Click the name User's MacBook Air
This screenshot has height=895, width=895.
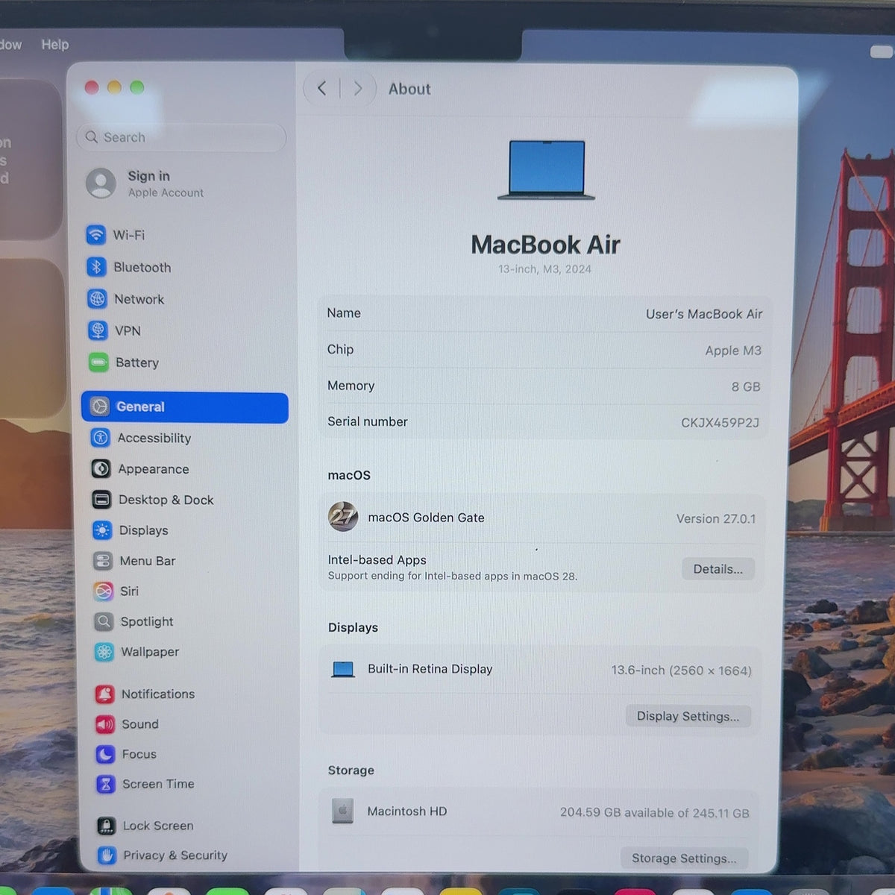(704, 314)
